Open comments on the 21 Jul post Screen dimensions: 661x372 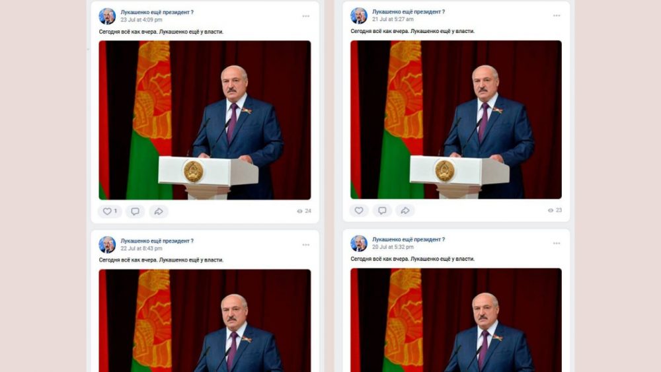(x=382, y=210)
